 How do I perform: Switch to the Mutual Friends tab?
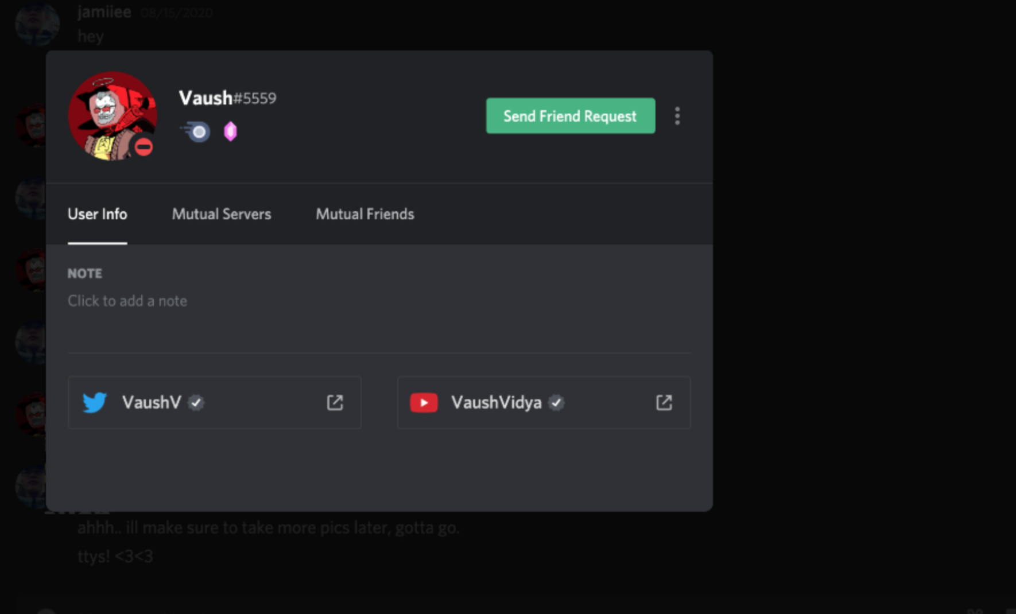(x=365, y=214)
